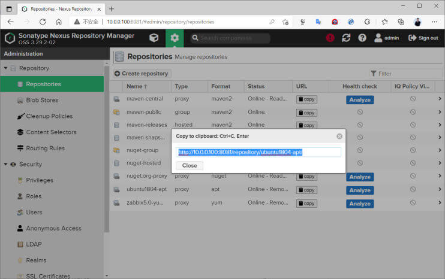Copy URL of maven-central
This screenshot has width=445, height=279.
tap(306, 99)
